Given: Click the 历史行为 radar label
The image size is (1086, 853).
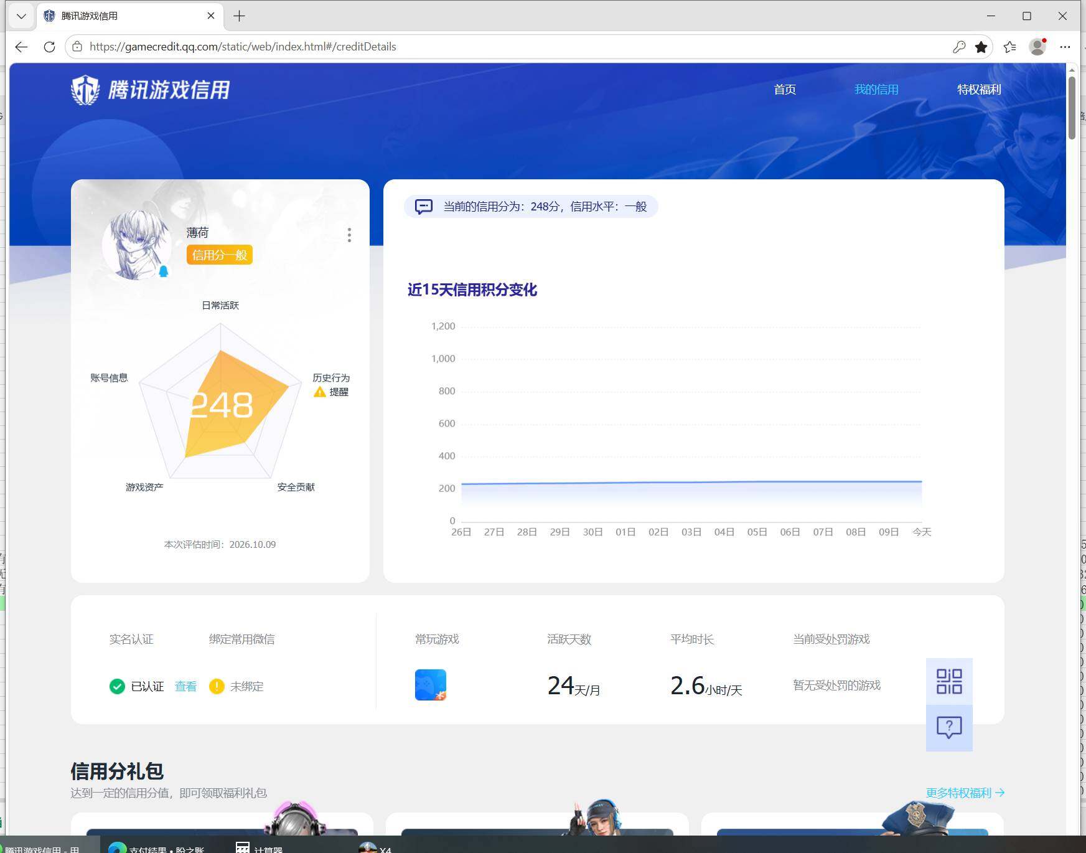Looking at the screenshot, I should click(331, 378).
